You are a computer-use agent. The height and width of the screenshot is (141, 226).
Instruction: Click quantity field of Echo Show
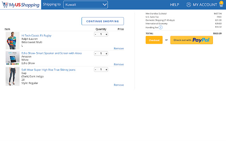pos(101,54)
